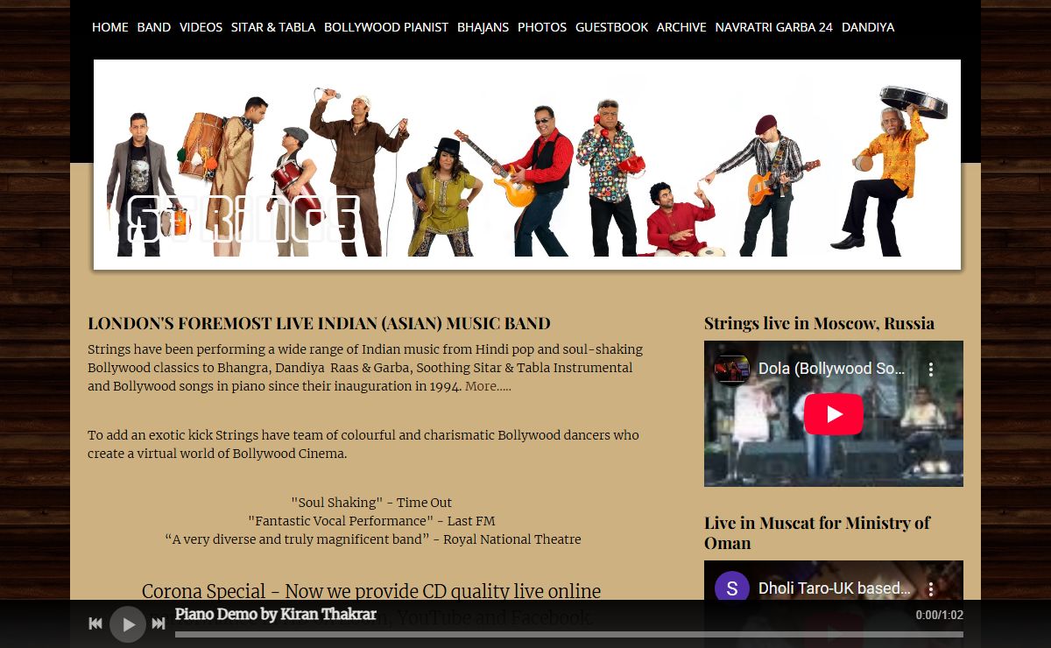Screen dimensions: 1051x648
Task: Open the 'Dola (Bollywood So...' video title
Action: point(831,370)
